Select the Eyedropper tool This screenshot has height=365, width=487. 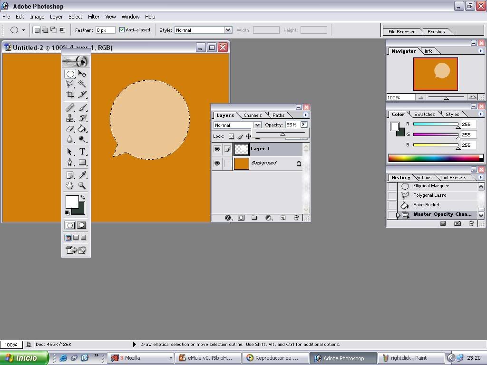pyautogui.click(x=82, y=175)
